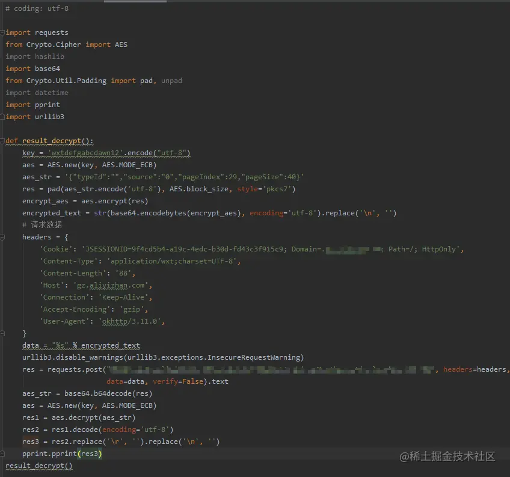Click 'Crypto.Cipher' in the import line
Viewport: 510px width, 477px height.
pos(54,45)
